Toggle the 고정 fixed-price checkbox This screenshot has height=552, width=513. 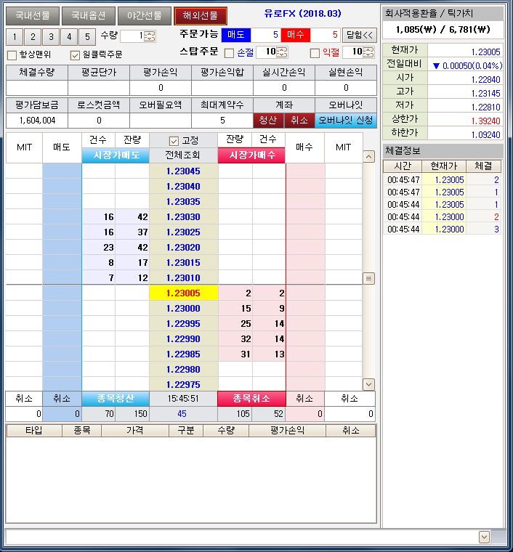(x=174, y=141)
